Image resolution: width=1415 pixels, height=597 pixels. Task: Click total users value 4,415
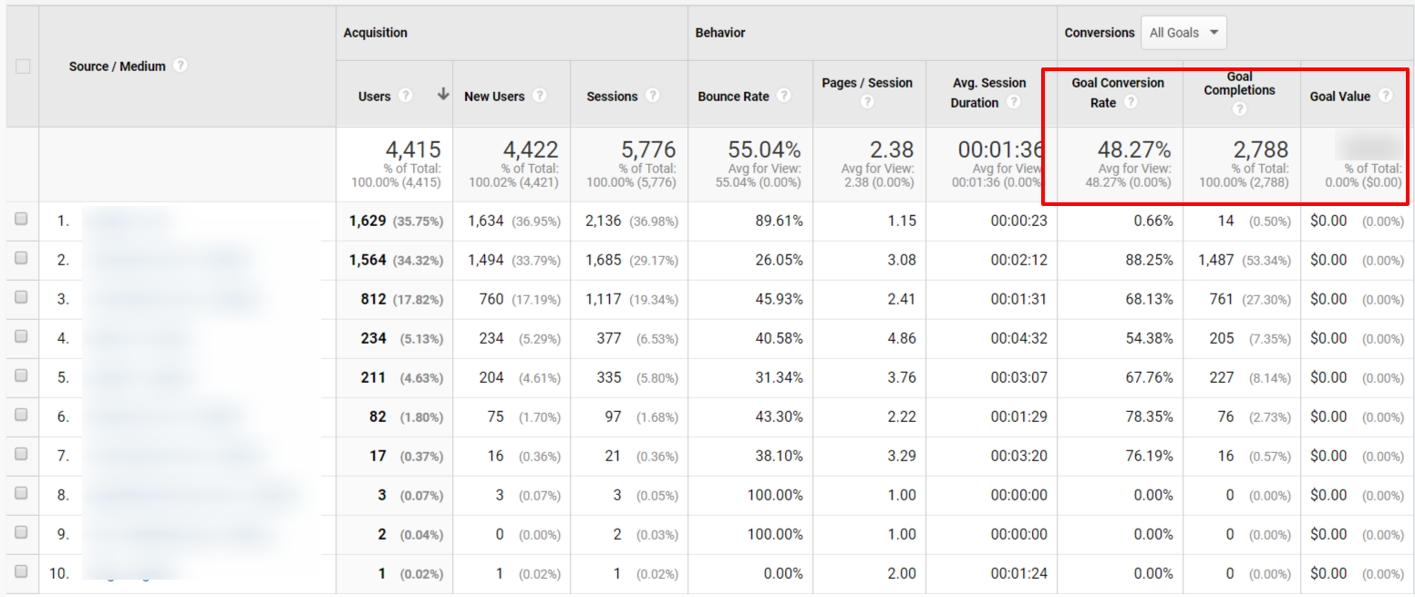pyautogui.click(x=412, y=149)
